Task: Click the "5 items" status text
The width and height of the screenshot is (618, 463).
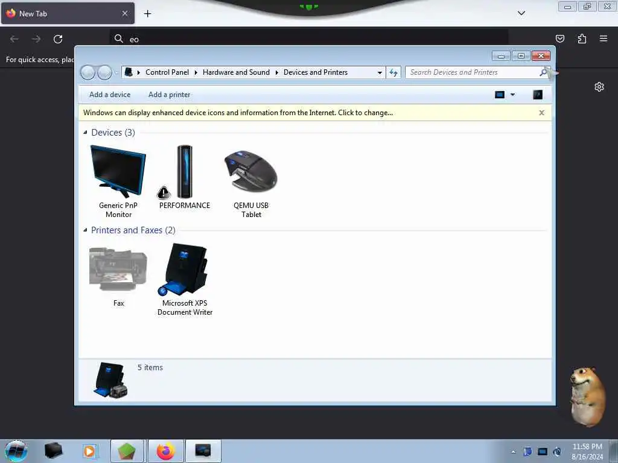Action: click(x=150, y=367)
